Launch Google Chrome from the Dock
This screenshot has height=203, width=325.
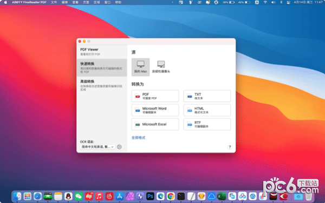(171, 196)
